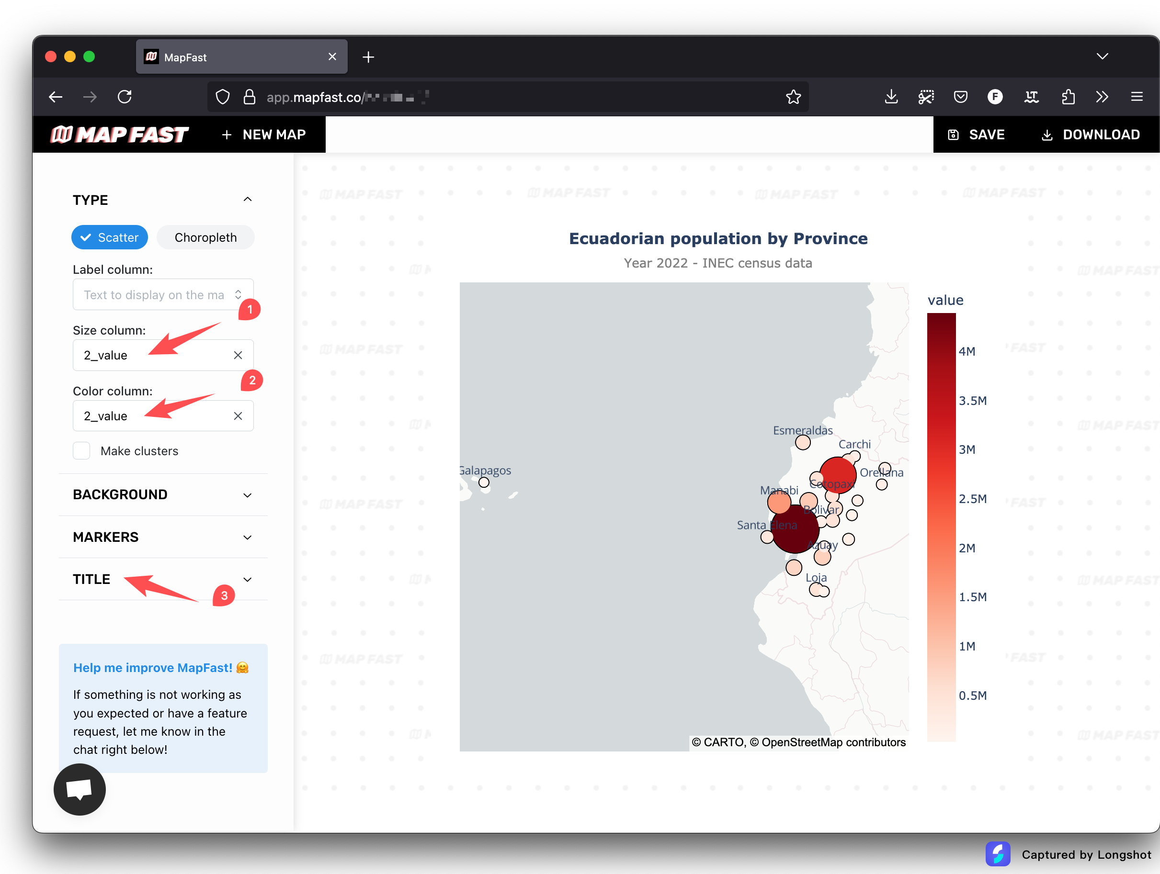Click the browser back arrow
The height and width of the screenshot is (874, 1160).
coord(56,97)
